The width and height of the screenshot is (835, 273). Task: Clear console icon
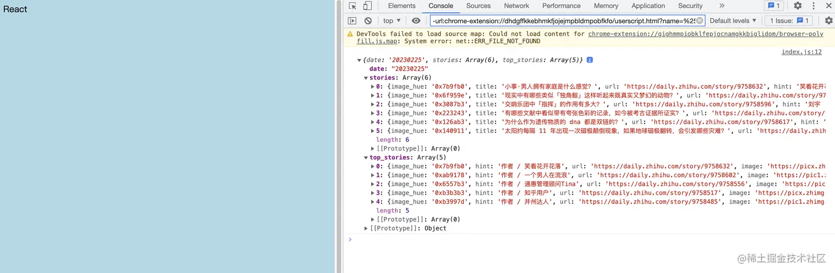(368, 20)
